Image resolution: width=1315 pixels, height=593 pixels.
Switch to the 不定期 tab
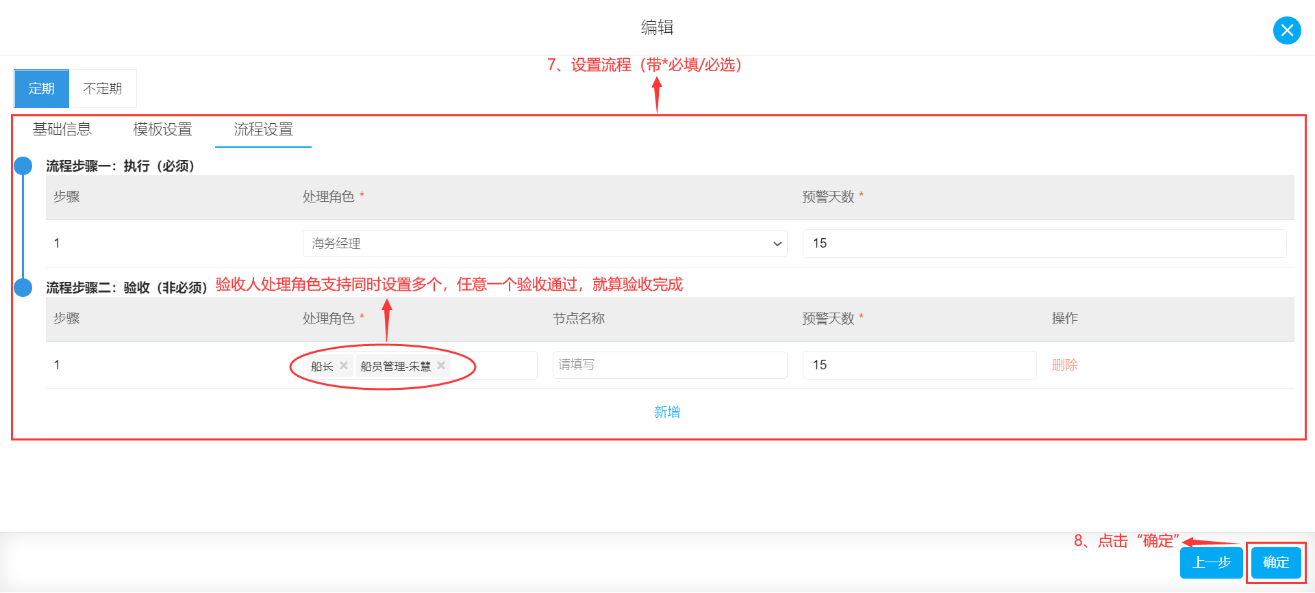coord(103,88)
